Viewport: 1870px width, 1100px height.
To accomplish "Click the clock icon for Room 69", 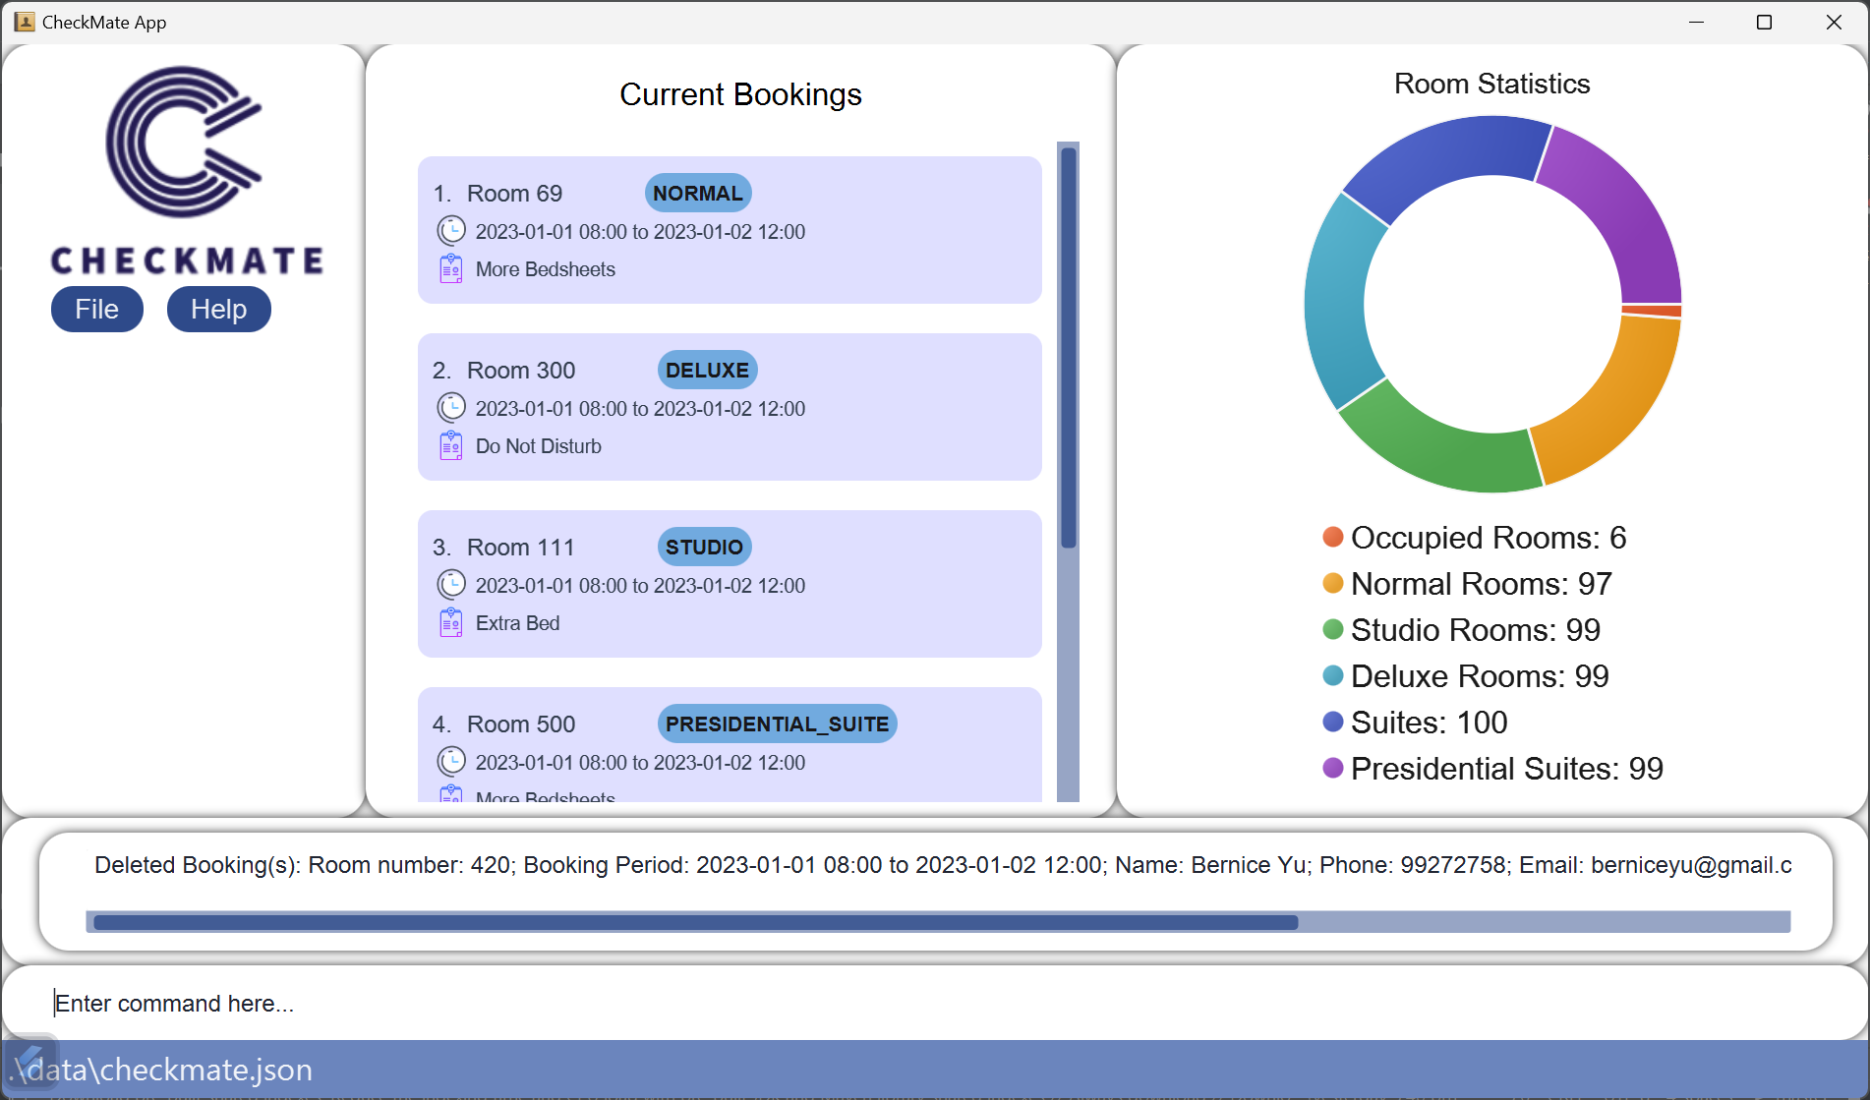I will [451, 231].
